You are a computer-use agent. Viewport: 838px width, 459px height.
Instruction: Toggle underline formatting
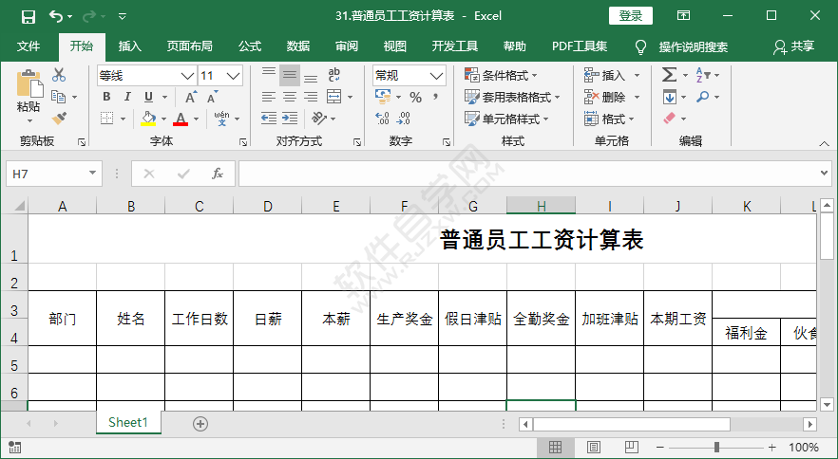click(148, 97)
